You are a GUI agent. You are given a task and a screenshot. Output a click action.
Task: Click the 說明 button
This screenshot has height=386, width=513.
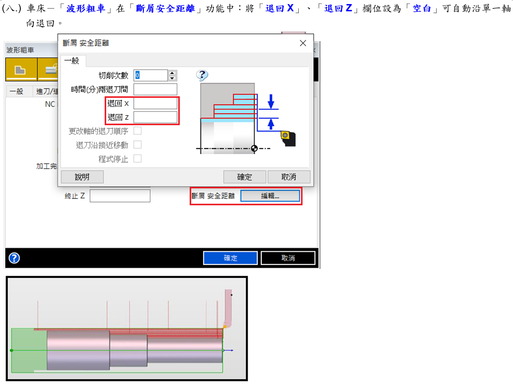[82, 177]
